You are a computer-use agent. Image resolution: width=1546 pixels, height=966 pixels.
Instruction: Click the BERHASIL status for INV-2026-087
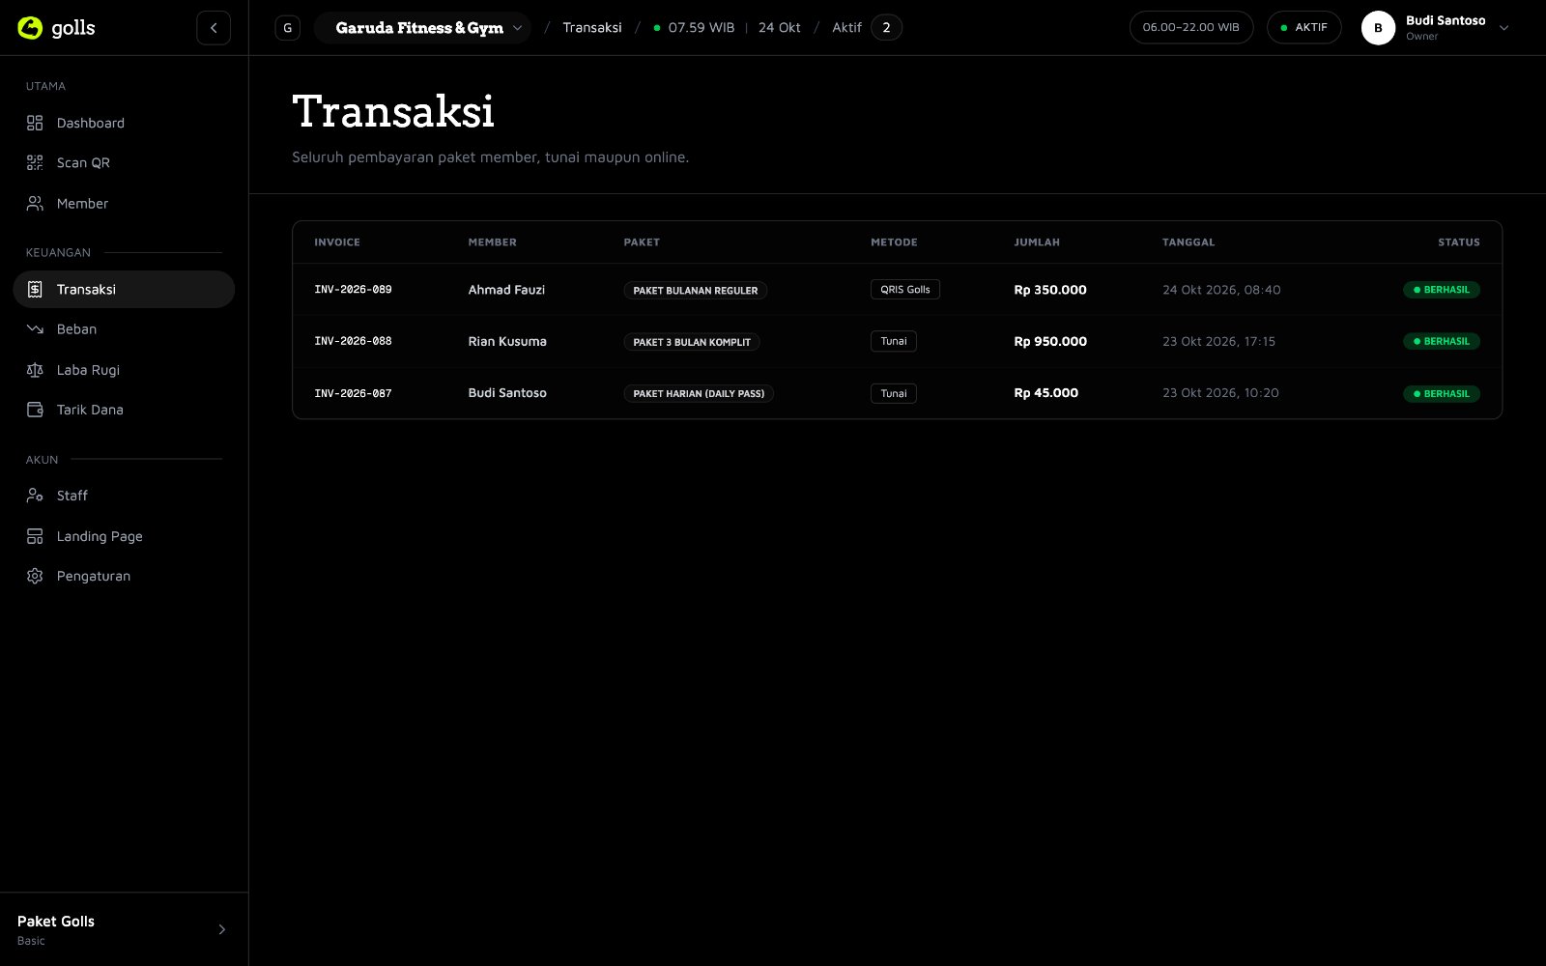tap(1442, 393)
